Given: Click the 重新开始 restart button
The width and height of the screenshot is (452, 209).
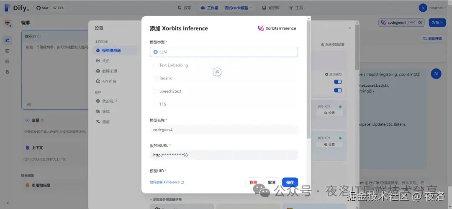Looking at the screenshot, I should coord(433,38).
